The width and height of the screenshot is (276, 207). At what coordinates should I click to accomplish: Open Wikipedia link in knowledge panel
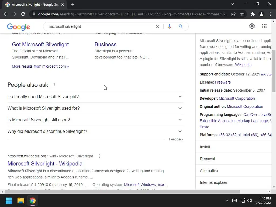[243, 65]
